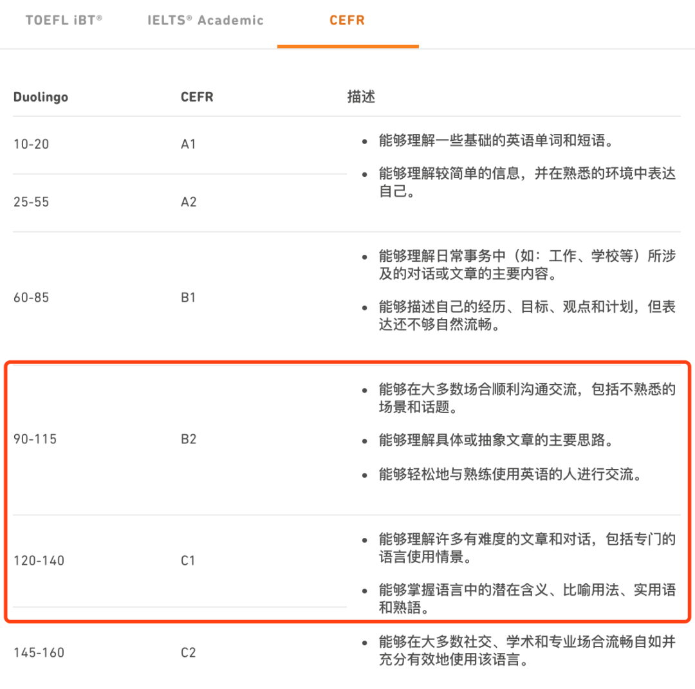
Task: Select the 60-85 score cell
Action: coord(31,297)
